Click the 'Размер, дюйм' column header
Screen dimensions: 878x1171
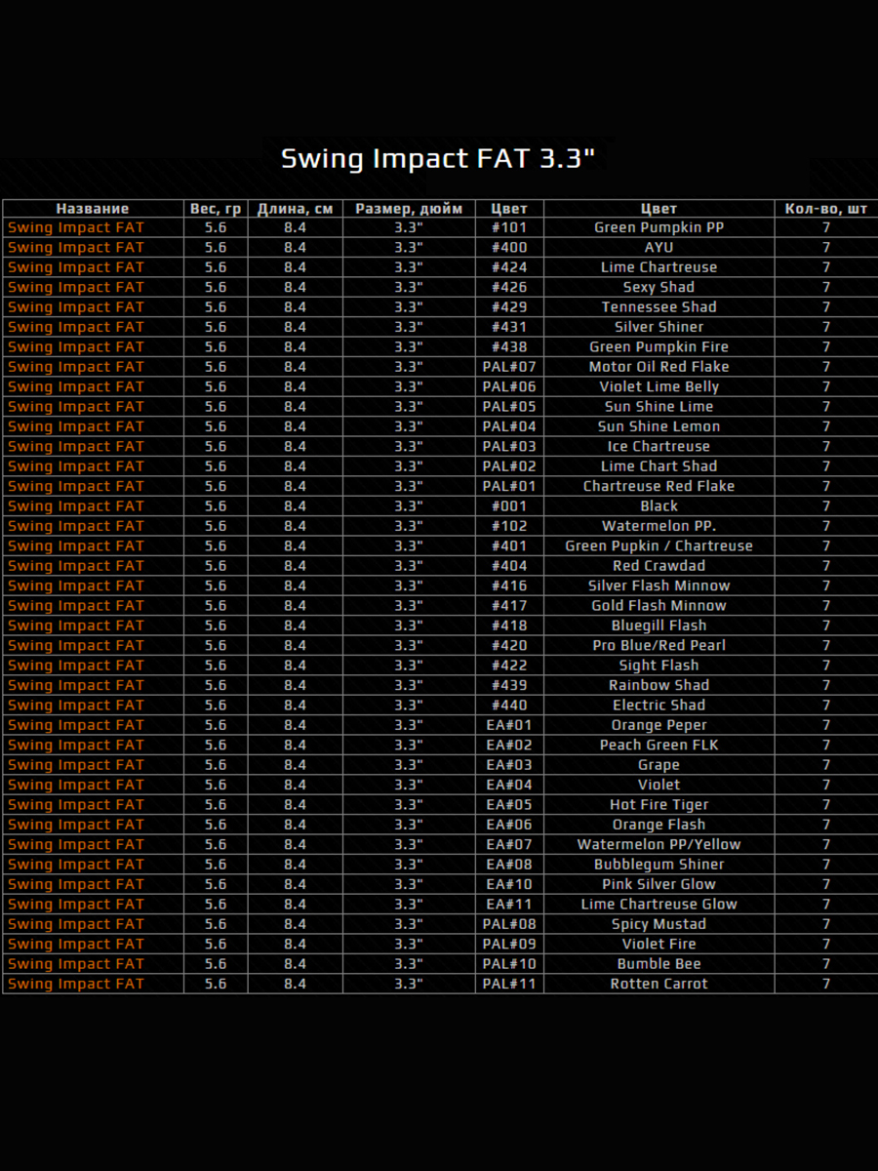[409, 208]
